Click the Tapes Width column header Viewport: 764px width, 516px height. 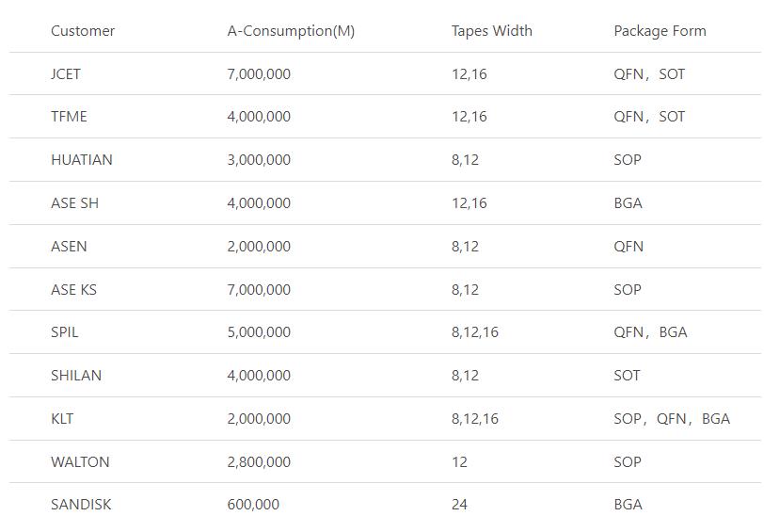[x=492, y=31]
